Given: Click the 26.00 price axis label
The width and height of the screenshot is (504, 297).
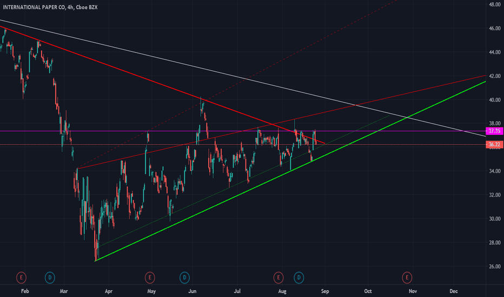Looking at the screenshot, I should (x=495, y=267).
